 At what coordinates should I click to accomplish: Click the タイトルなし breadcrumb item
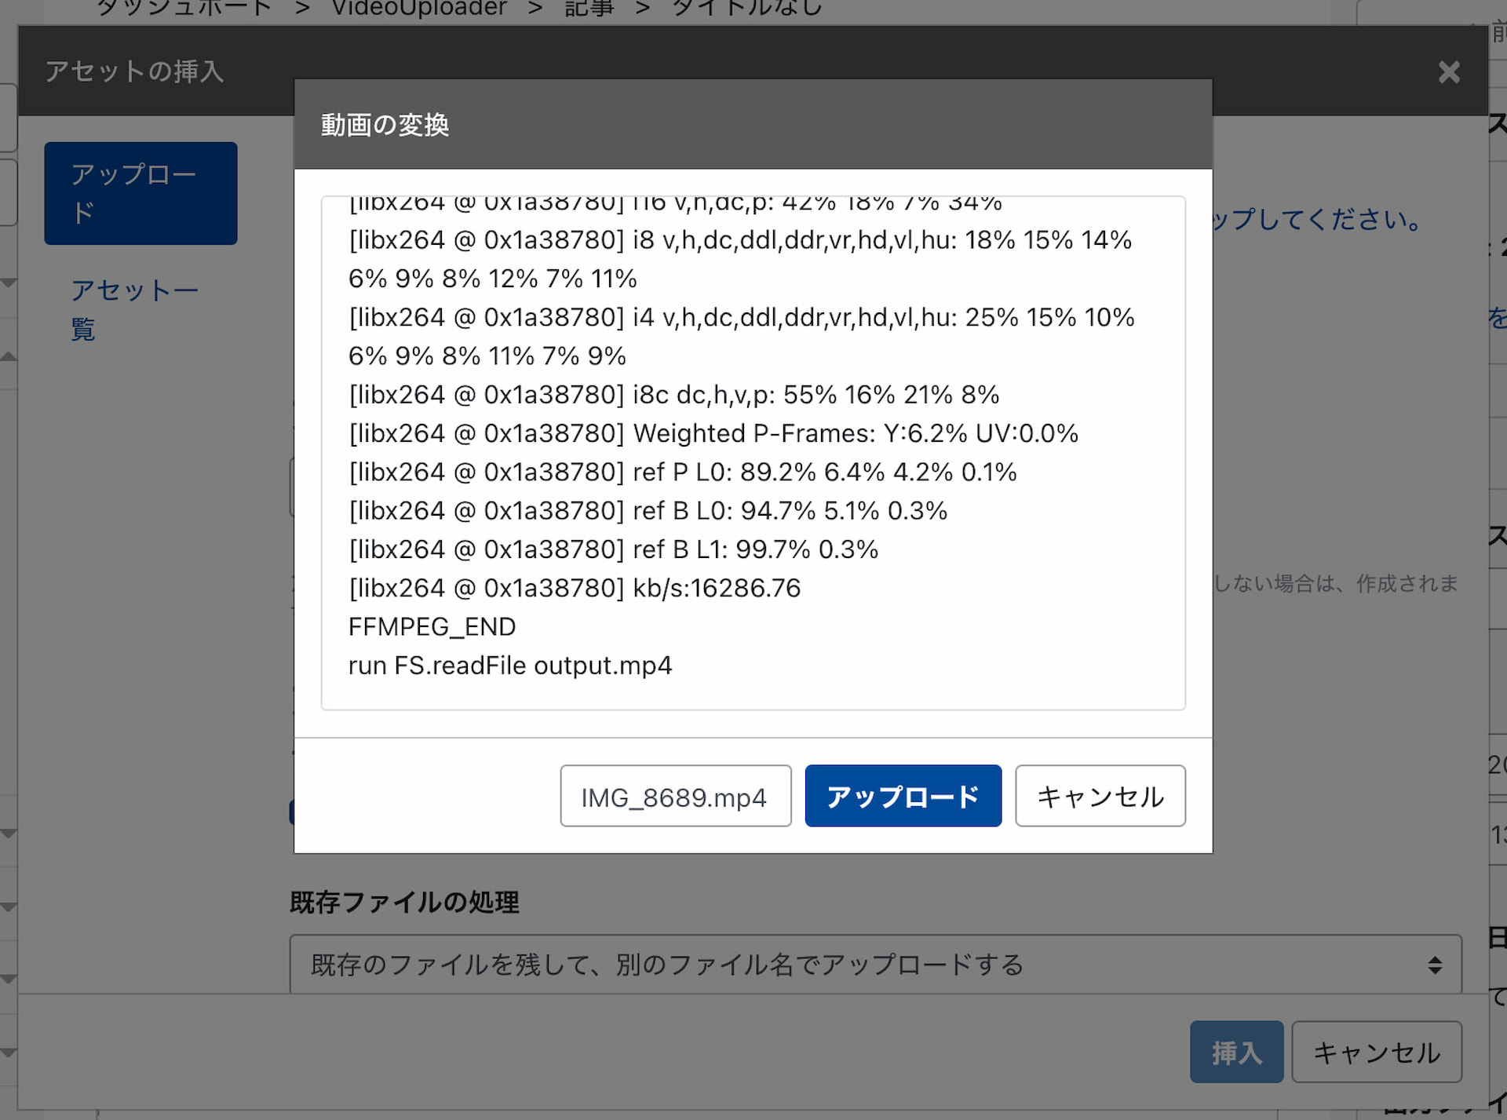click(746, 9)
